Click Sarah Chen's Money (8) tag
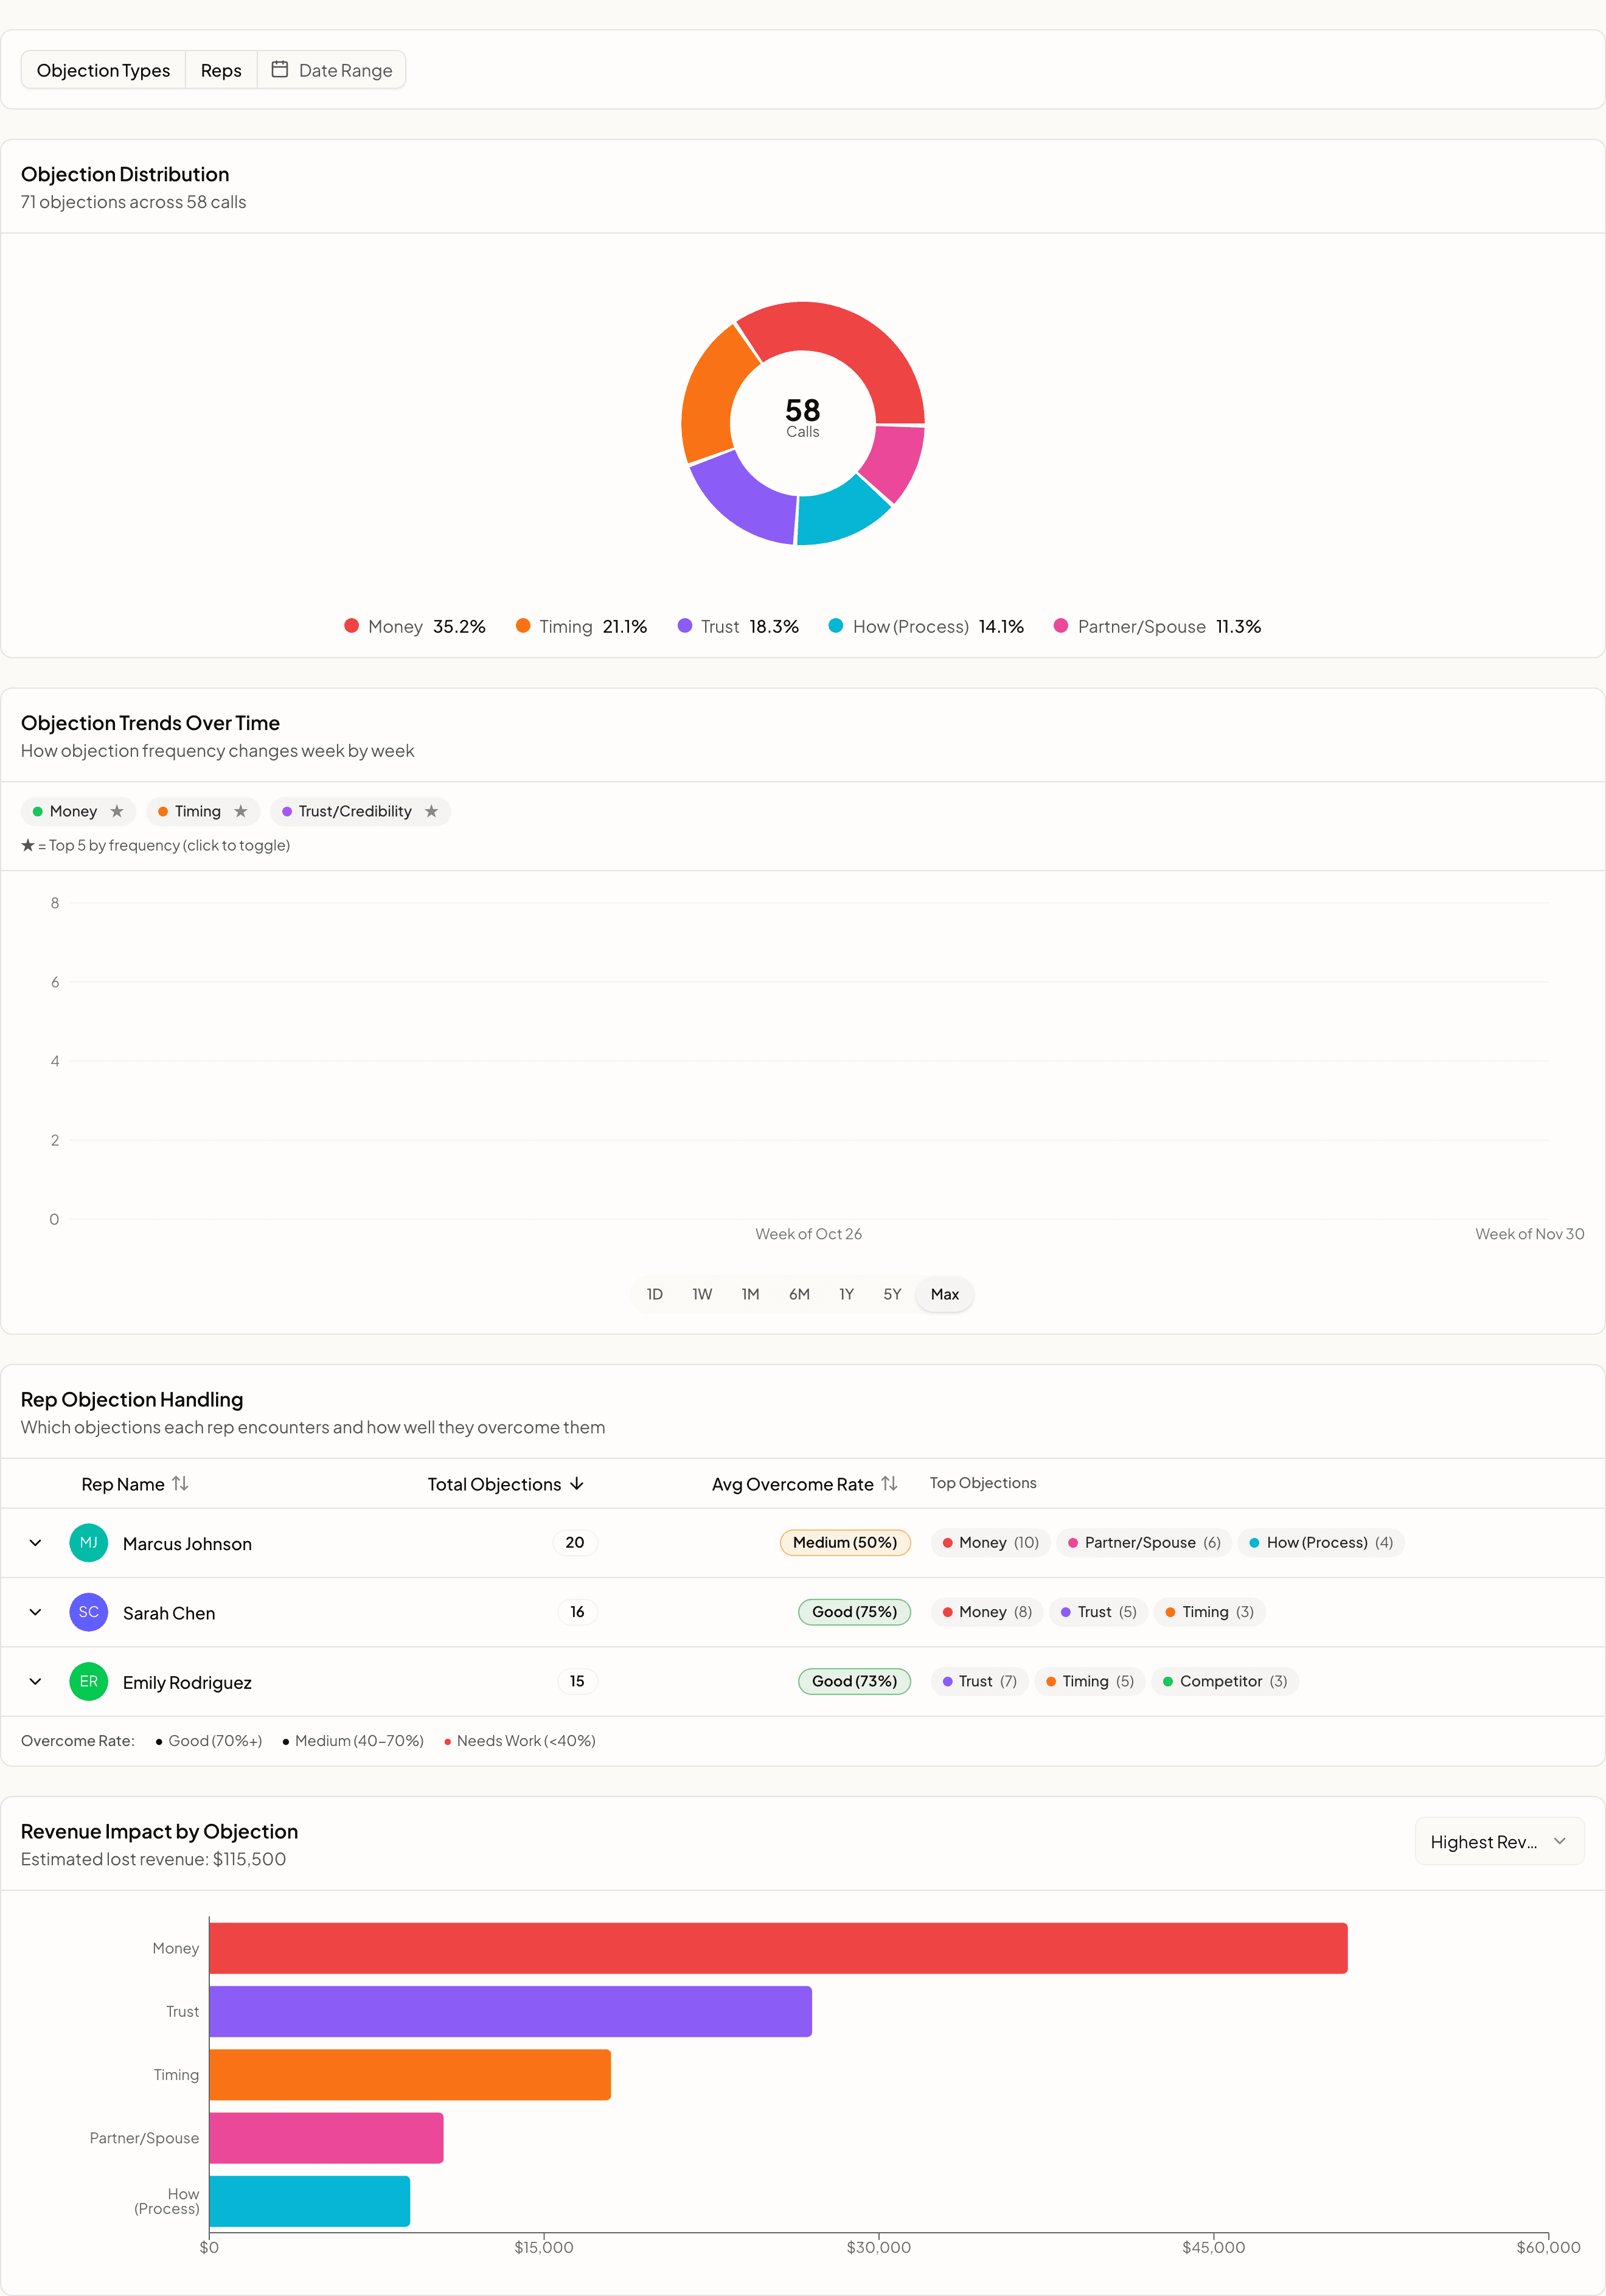The height and width of the screenshot is (2296, 1606). coord(987,1611)
